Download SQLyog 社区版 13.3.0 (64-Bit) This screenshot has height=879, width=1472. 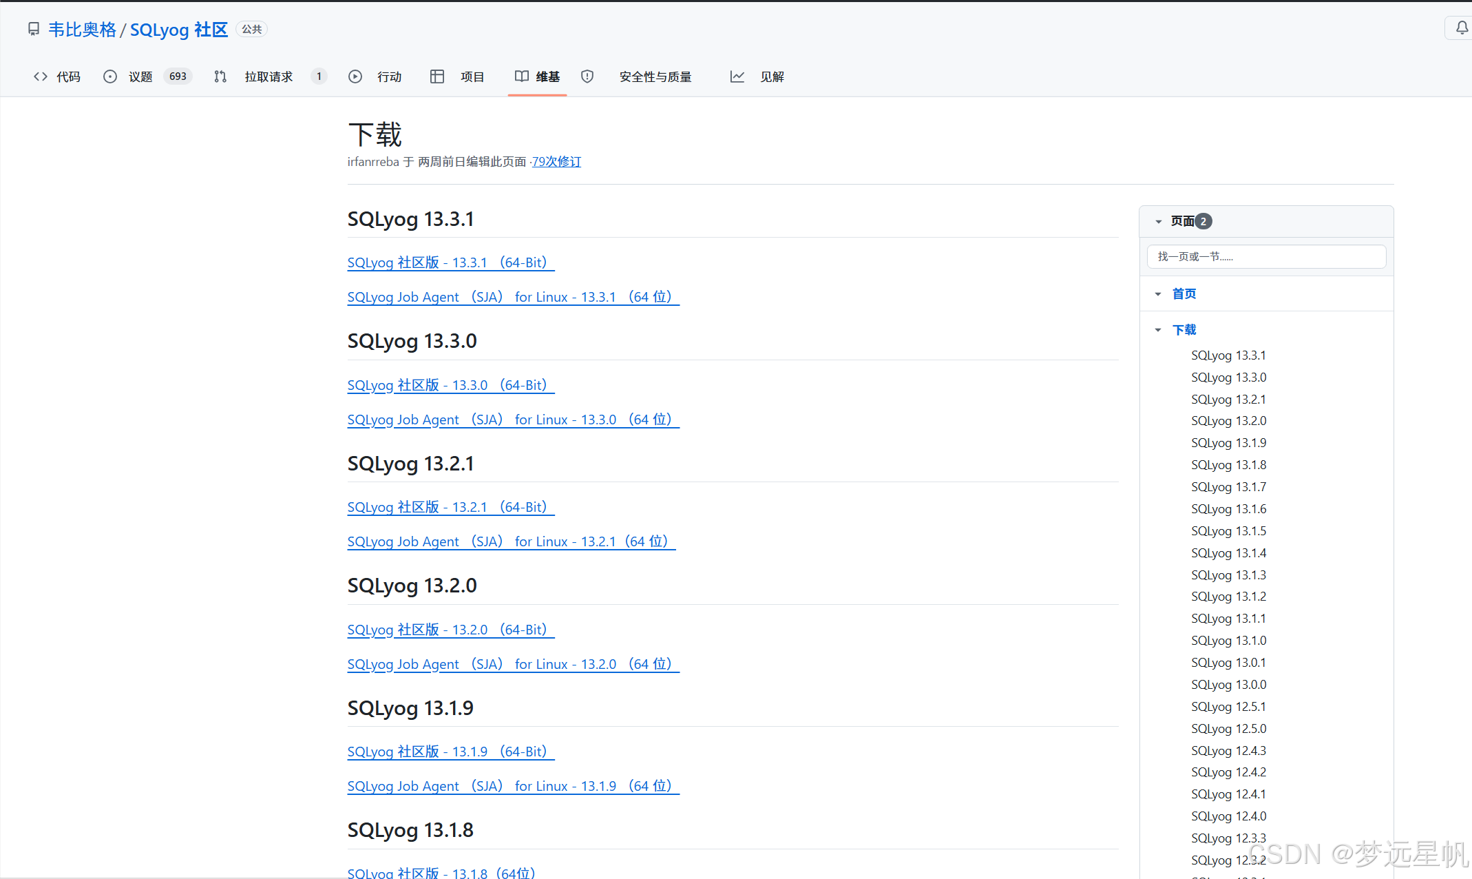point(450,385)
